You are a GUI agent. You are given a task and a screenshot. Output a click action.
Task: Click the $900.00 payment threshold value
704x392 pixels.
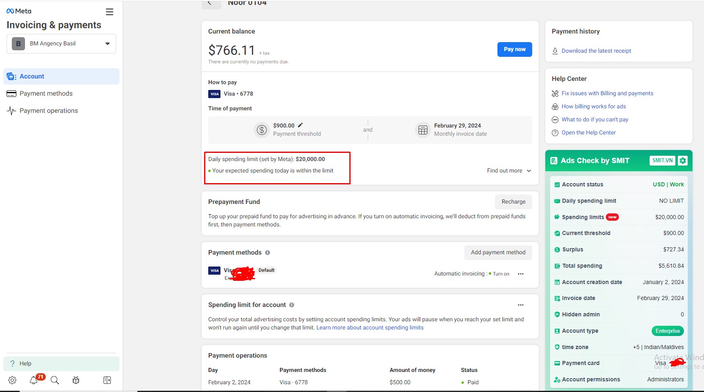(x=284, y=125)
